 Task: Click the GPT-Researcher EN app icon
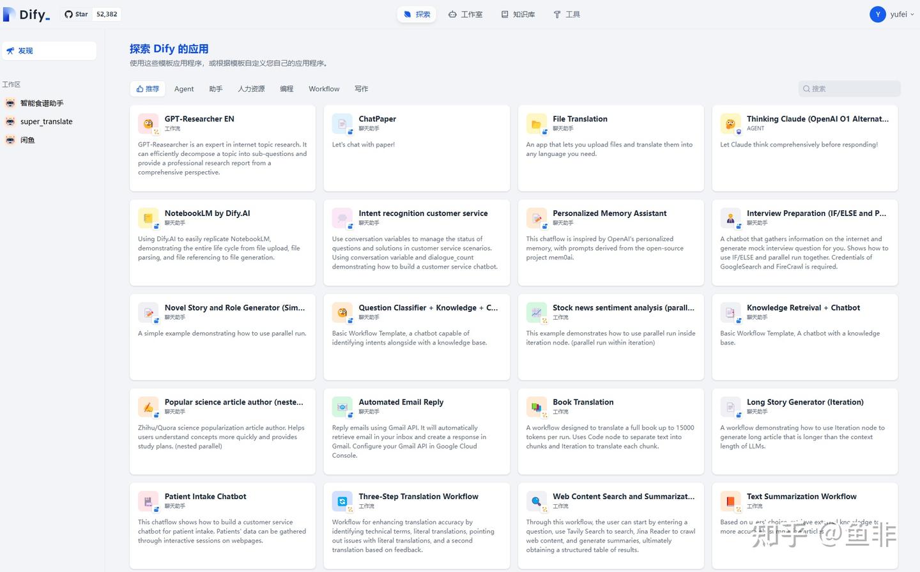coord(148,123)
